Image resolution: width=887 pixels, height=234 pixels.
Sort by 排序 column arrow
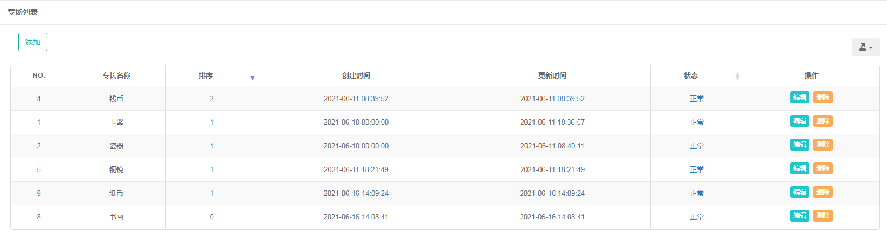pyautogui.click(x=252, y=78)
